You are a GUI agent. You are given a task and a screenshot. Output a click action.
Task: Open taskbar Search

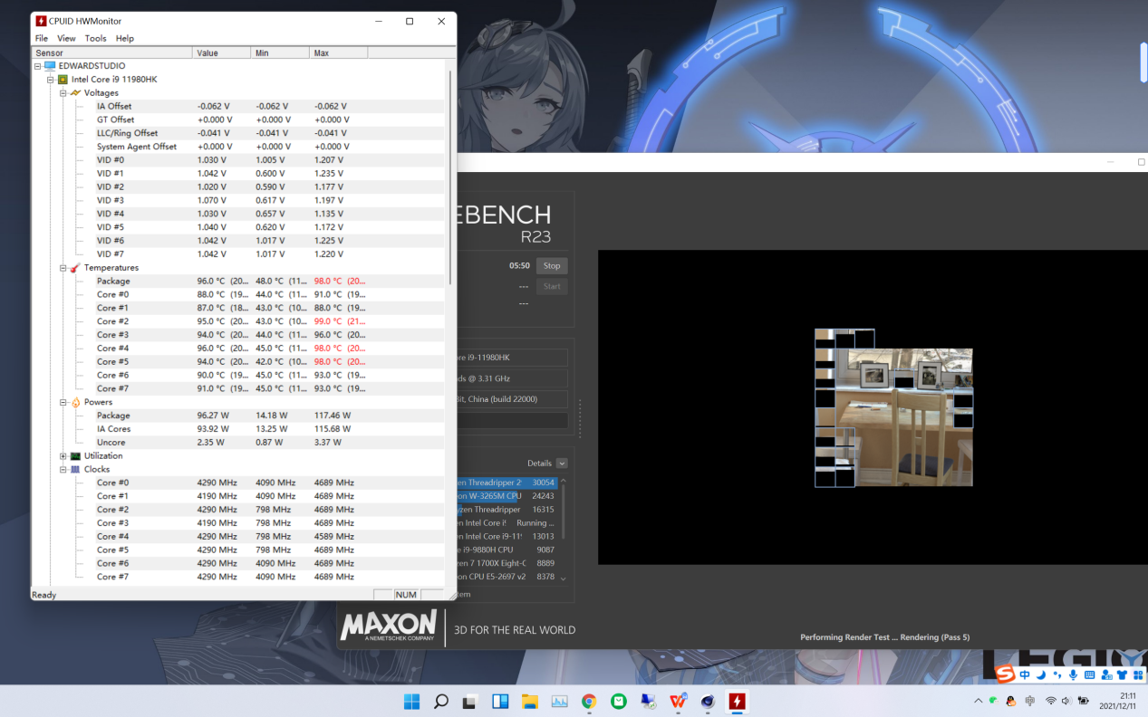pyautogui.click(x=441, y=701)
